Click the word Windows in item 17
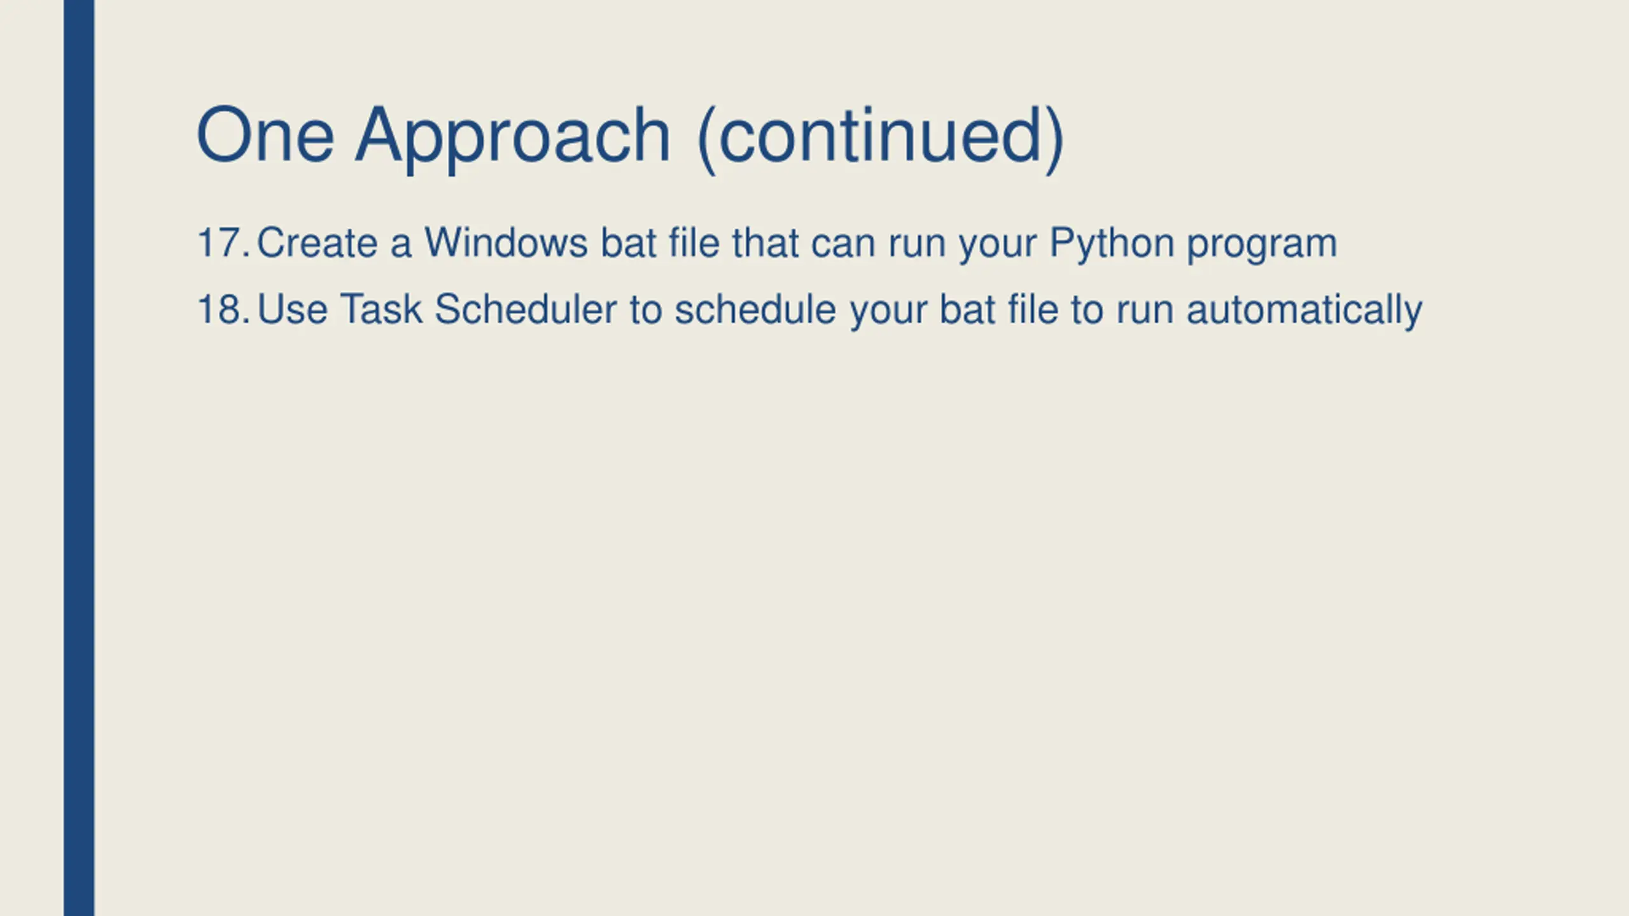 coord(506,242)
